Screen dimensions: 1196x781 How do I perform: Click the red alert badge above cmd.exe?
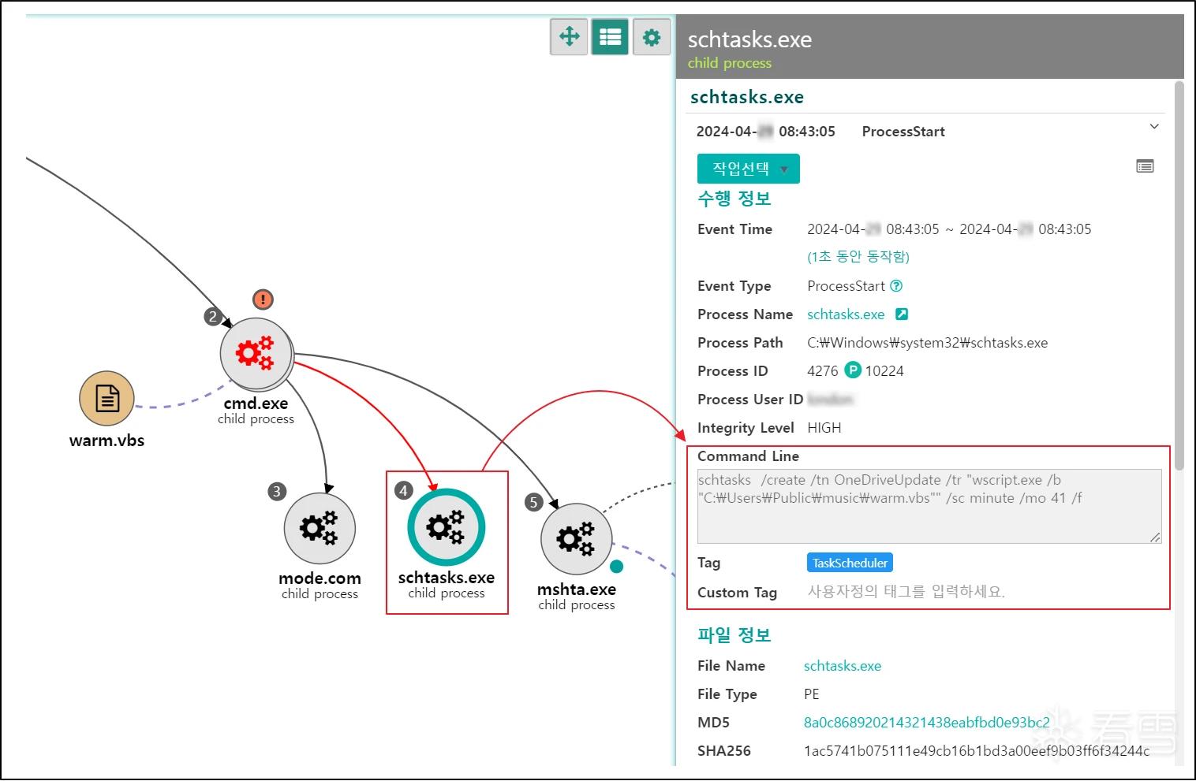263,299
